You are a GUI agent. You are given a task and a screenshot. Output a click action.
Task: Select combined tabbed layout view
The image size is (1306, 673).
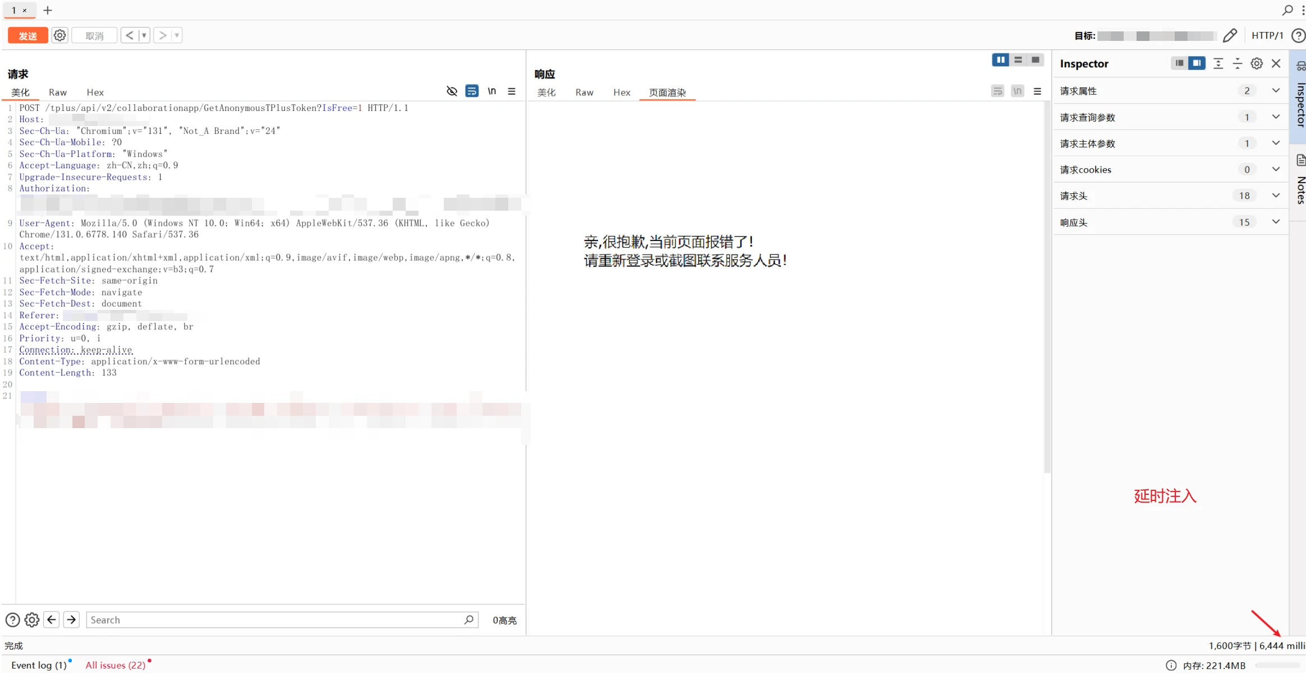pyautogui.click(x=1036, y=60)
